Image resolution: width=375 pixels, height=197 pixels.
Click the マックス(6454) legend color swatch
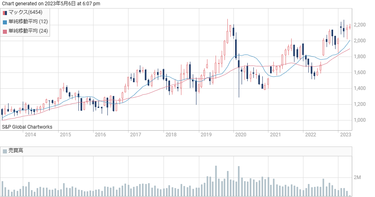(x=5, y=13)
